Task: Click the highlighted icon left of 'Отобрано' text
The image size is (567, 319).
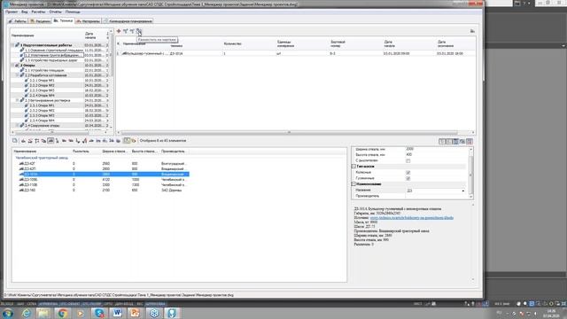Action: tap(127, 141)
